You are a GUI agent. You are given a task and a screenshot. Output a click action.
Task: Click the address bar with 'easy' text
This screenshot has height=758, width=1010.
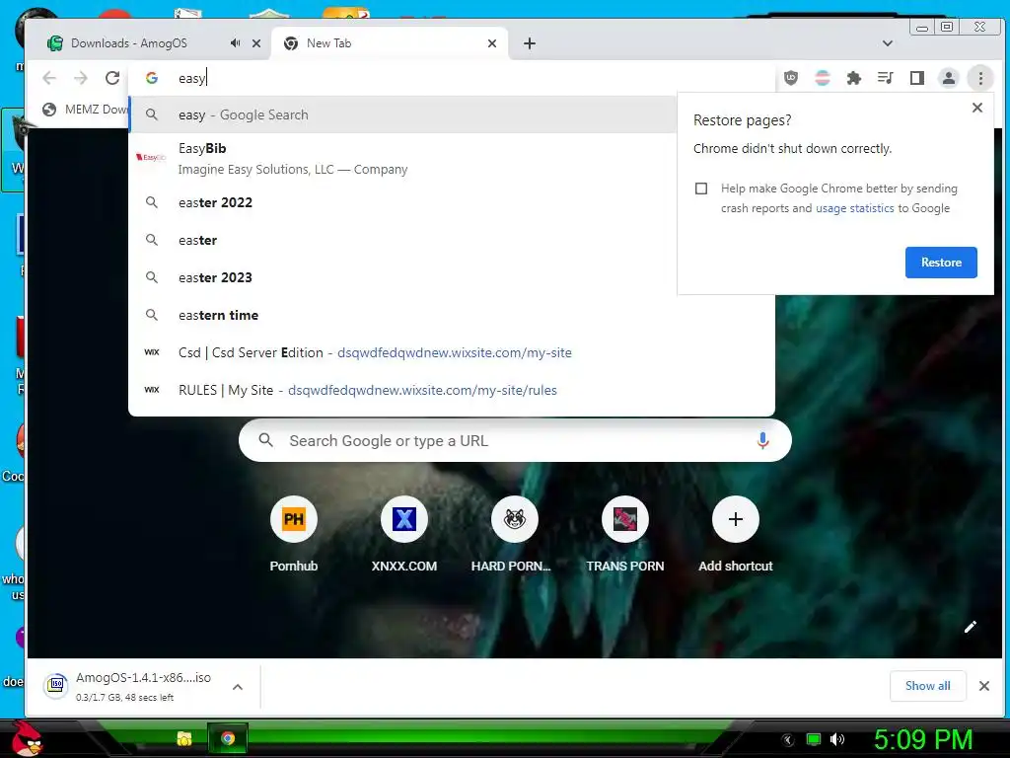point(451,78)
